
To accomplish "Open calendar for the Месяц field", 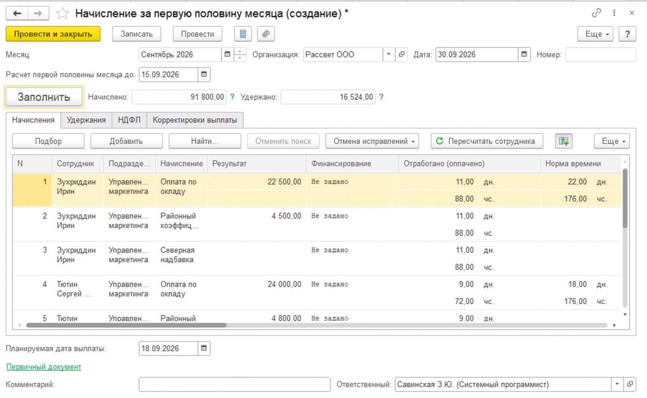I will coord(227,54).
